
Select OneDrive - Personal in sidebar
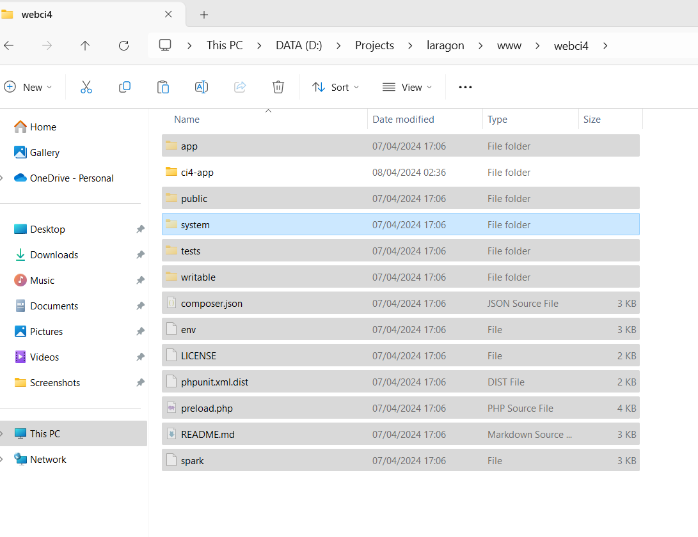(x=63, y=178)
